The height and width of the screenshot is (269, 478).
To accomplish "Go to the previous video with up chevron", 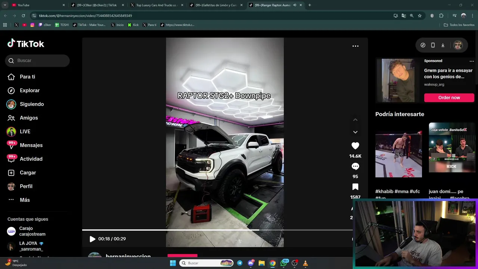I will click(355, 120).
